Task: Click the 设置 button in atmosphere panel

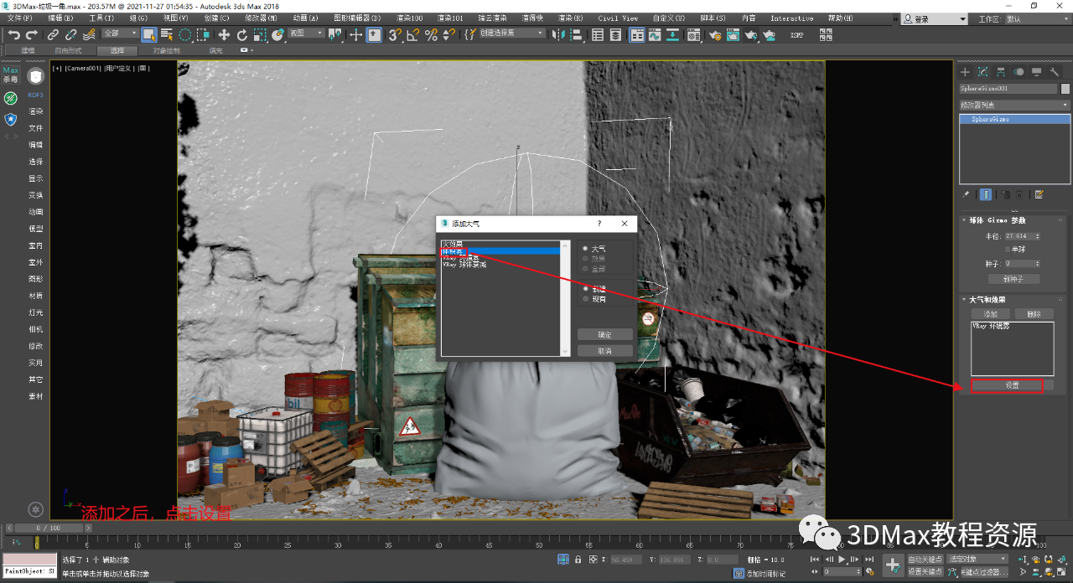Action: (x=1012, y=385)
